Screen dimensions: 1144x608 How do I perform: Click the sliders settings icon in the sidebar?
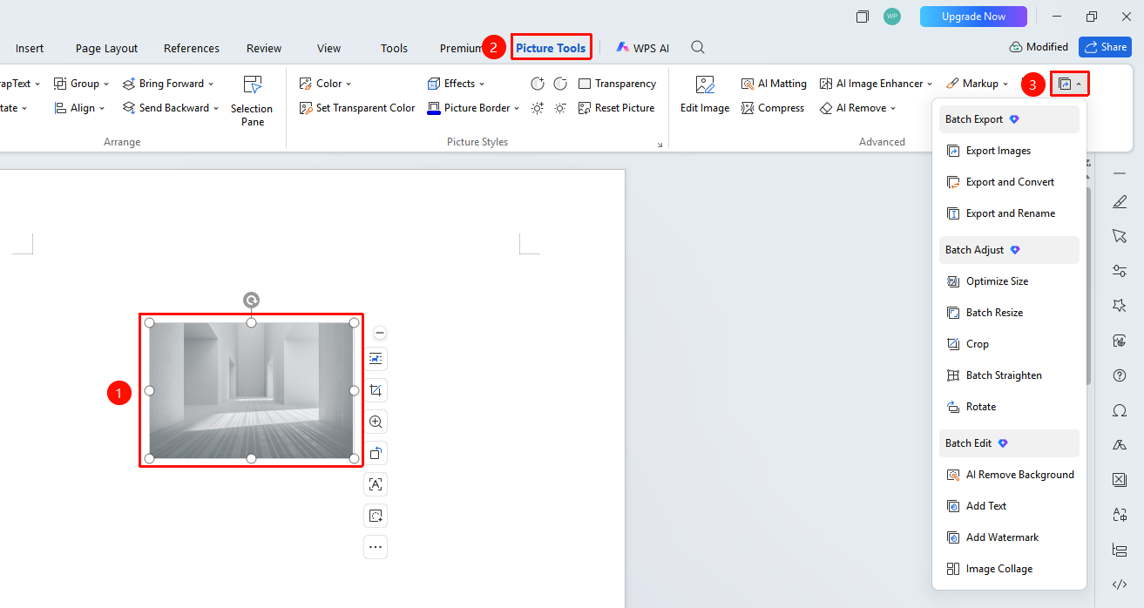[1120, 271]
